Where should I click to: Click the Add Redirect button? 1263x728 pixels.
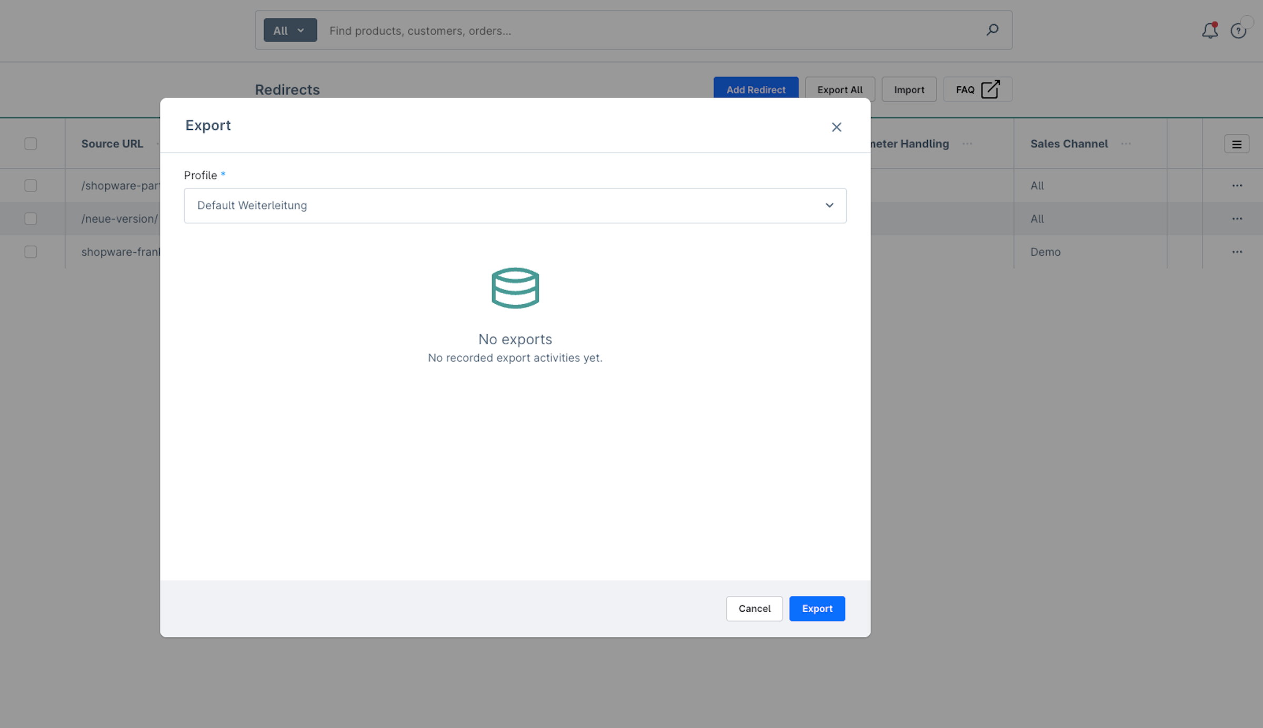pos(756,89)
